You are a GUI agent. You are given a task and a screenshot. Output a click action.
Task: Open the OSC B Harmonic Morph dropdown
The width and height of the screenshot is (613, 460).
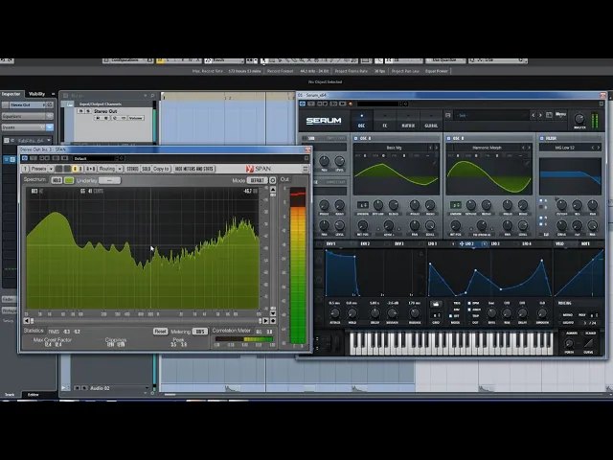point(487,148)
